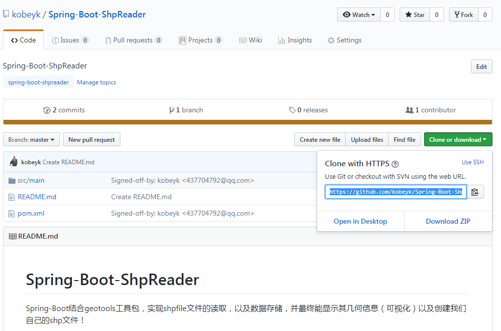Click kobeyk's avatar in the commit row
The height and width of the screenshot is (331, 501).
14,162
